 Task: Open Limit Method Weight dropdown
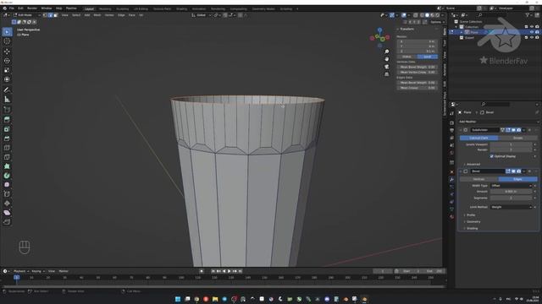click(x=512, y=207)
